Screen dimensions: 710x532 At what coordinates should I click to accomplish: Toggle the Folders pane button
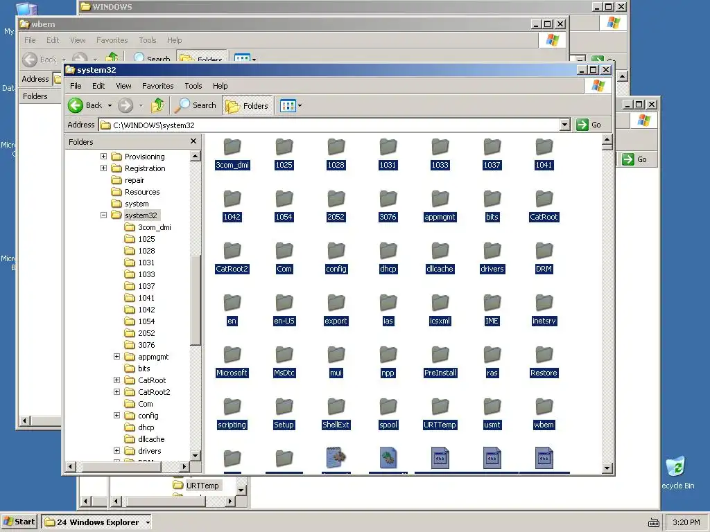(248, 105)
